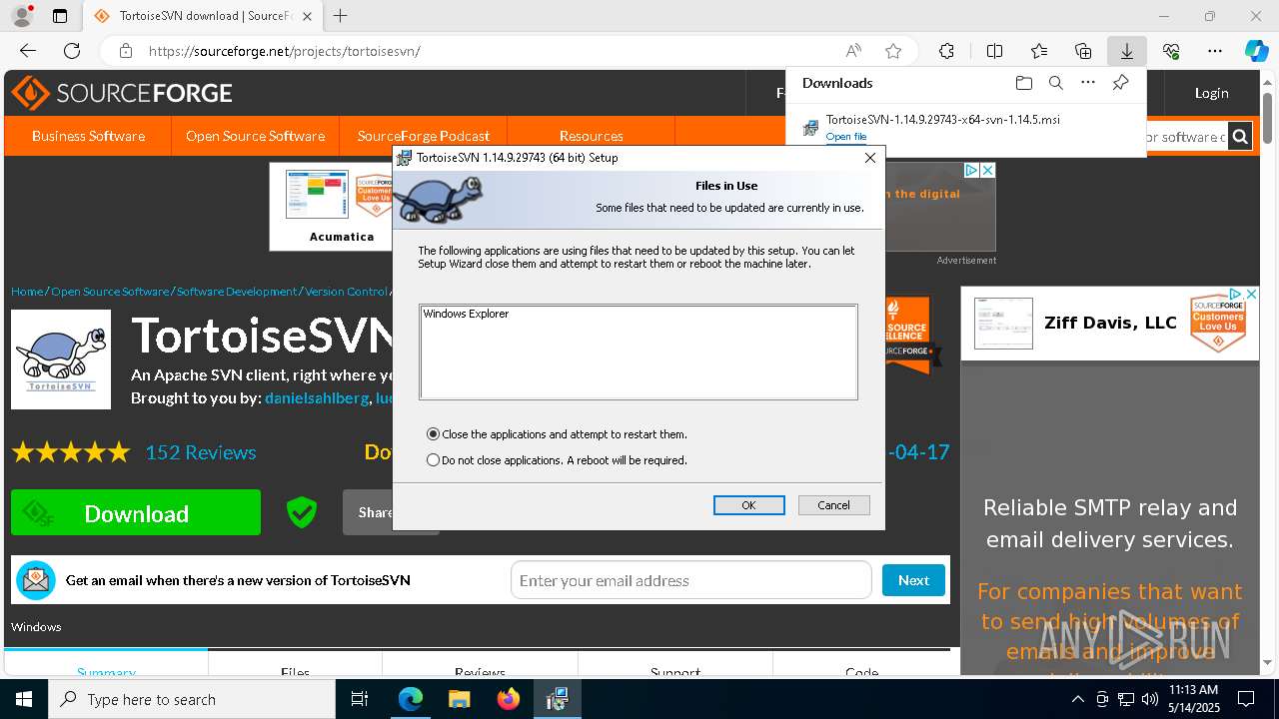
Task: Click the Home breadcrumb link
Action: tap(27, 292)
